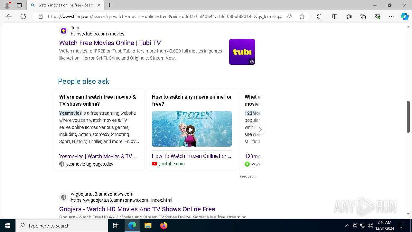The height and width of the screenshot is (232, 412).
Task: Click the taskbar search box
Action: tap(62, 226)
